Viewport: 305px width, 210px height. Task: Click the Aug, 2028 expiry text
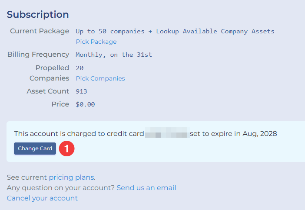tap(260, 134)
